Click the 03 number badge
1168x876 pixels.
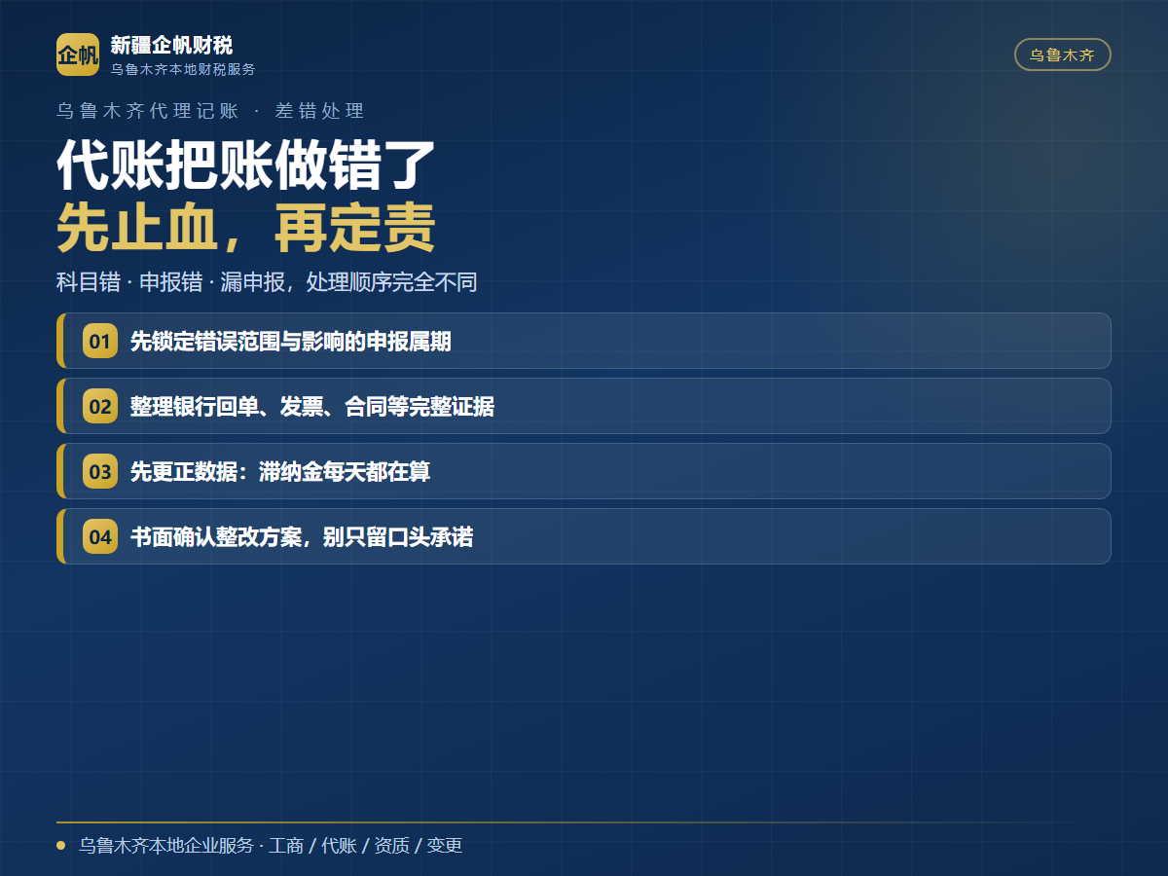pos(100,472)
